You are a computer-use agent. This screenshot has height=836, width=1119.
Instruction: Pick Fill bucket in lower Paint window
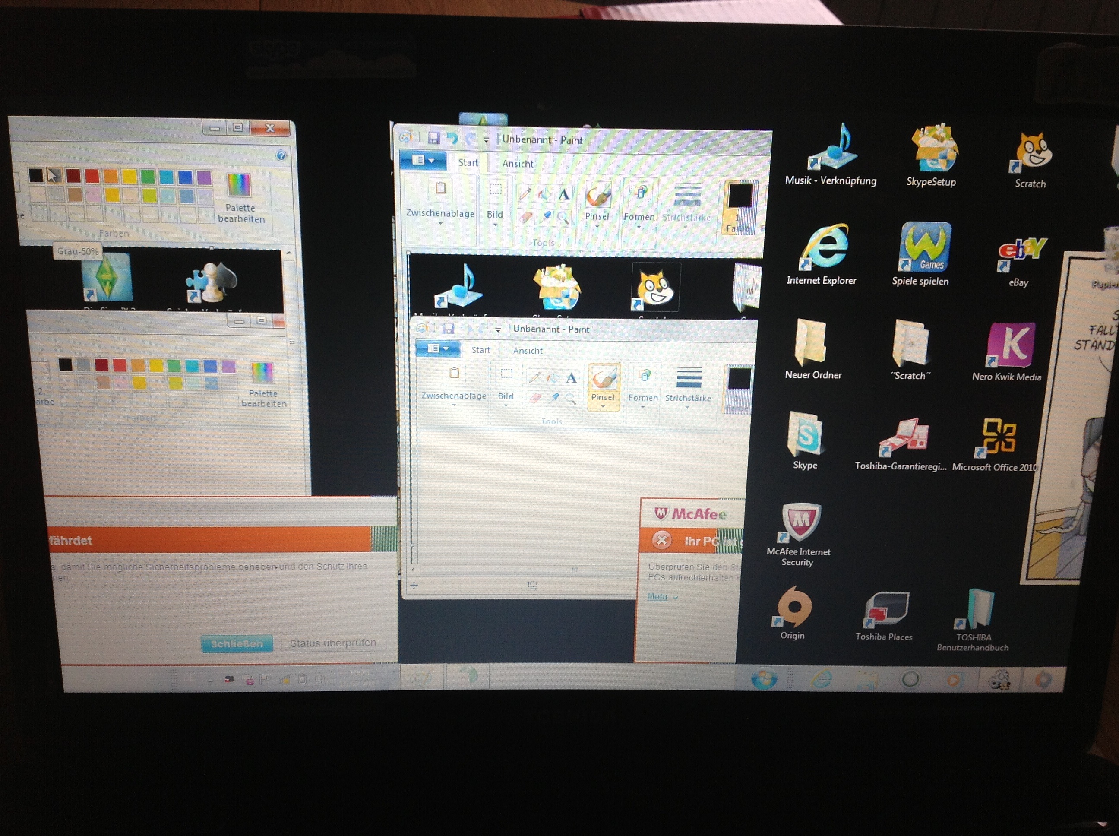(x=553, y=377)
